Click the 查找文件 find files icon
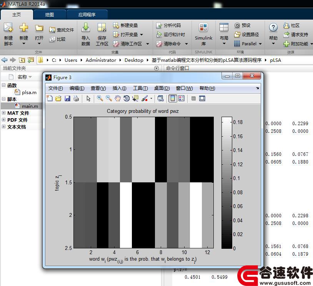313x286 pixels. (52, 30)
